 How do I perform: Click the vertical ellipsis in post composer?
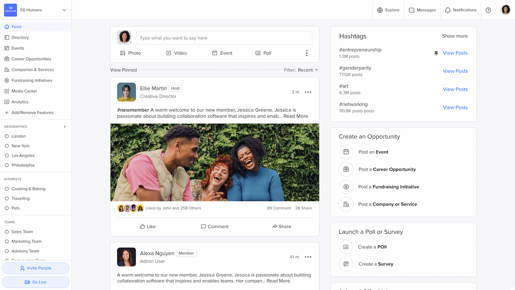tap(306, 53)
